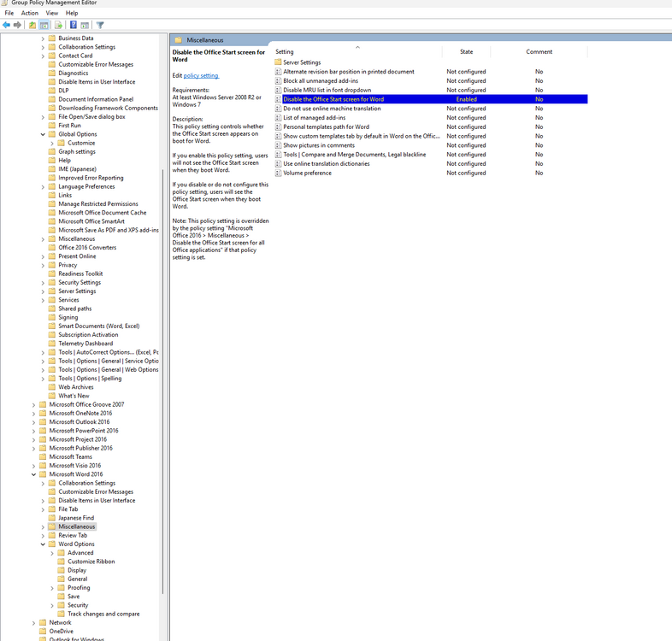The image size is (672, 641).
Task: Click the Miscellaneous folder icon in the header
Action: pos(179,40)
